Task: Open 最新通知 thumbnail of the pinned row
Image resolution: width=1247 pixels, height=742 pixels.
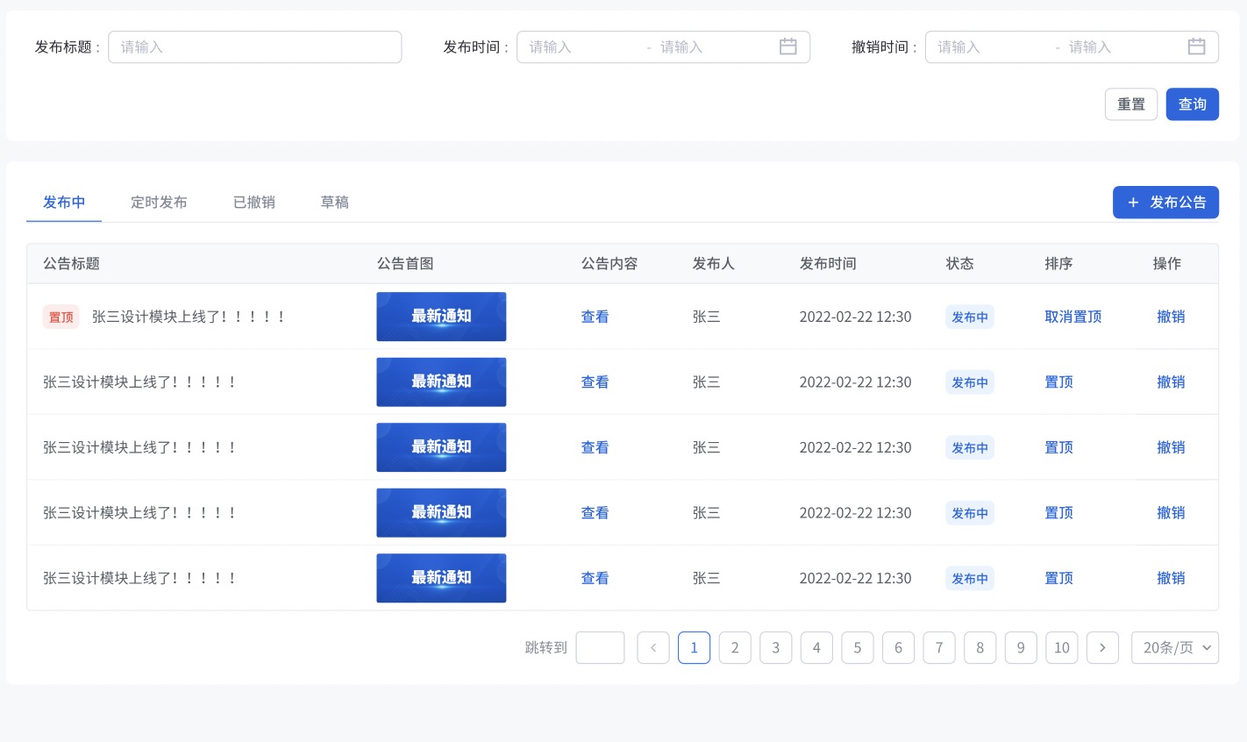Action: (x=441, y=317)
